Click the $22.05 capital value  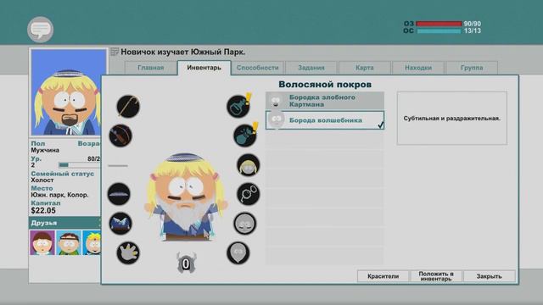coord(43,211)
